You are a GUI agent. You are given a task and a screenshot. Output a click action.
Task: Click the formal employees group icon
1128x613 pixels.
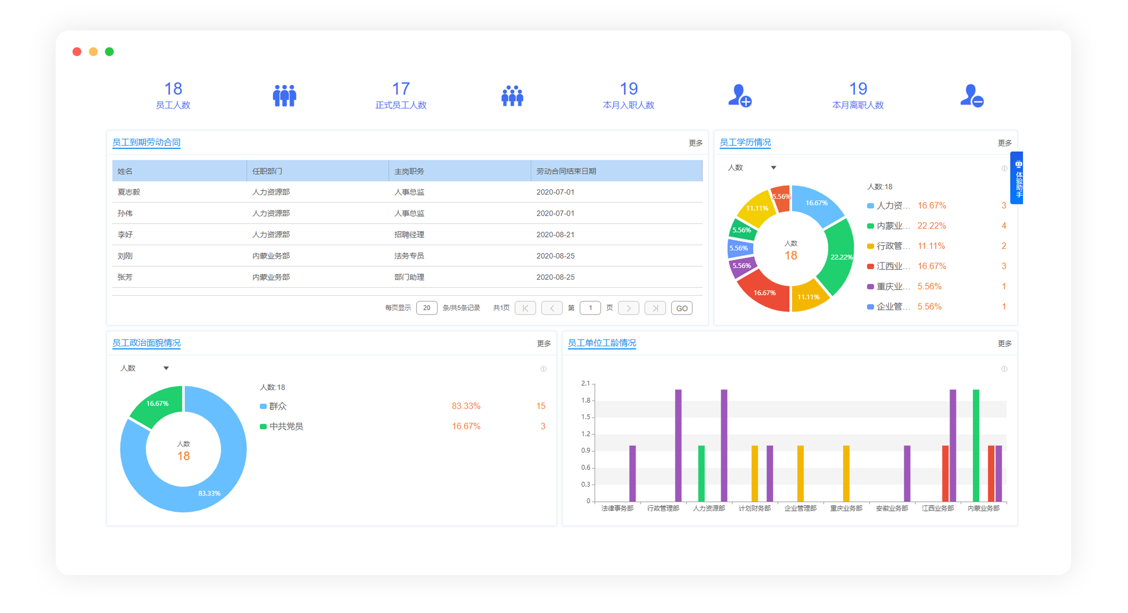(x=512, y=96)
